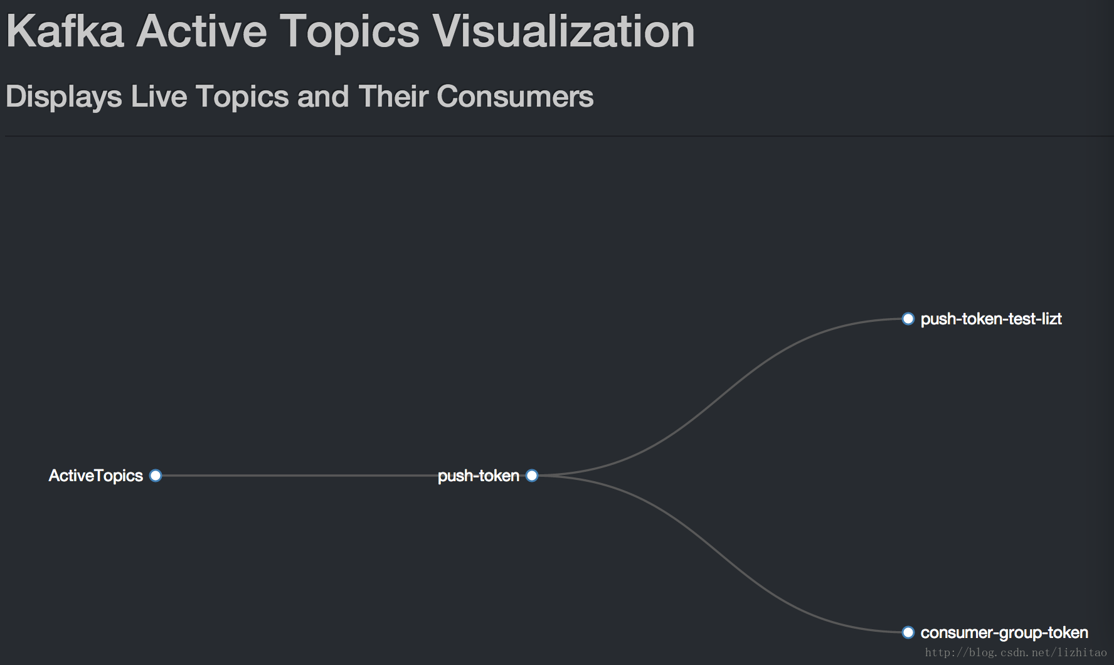Toggle the push-token-test-lizt node circle
This screenshot has height=665, width=1114.
coord(908,319)
